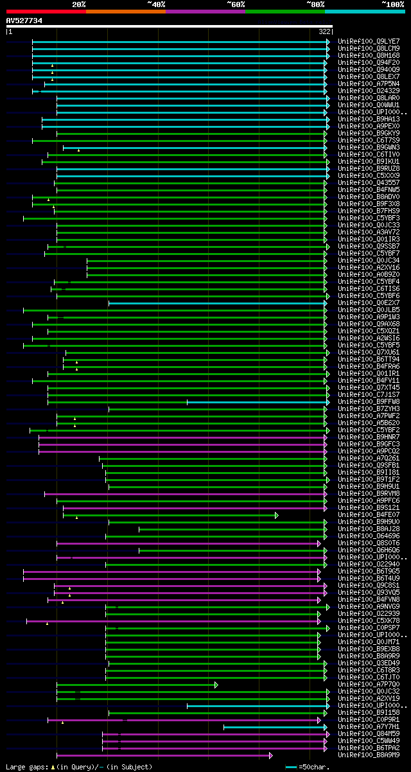Open the UniRef100_C5XK78 label
This screenshot has width=411, height=772.
[369, 620]
